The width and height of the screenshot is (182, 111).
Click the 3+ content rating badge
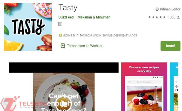click(60, 24)
